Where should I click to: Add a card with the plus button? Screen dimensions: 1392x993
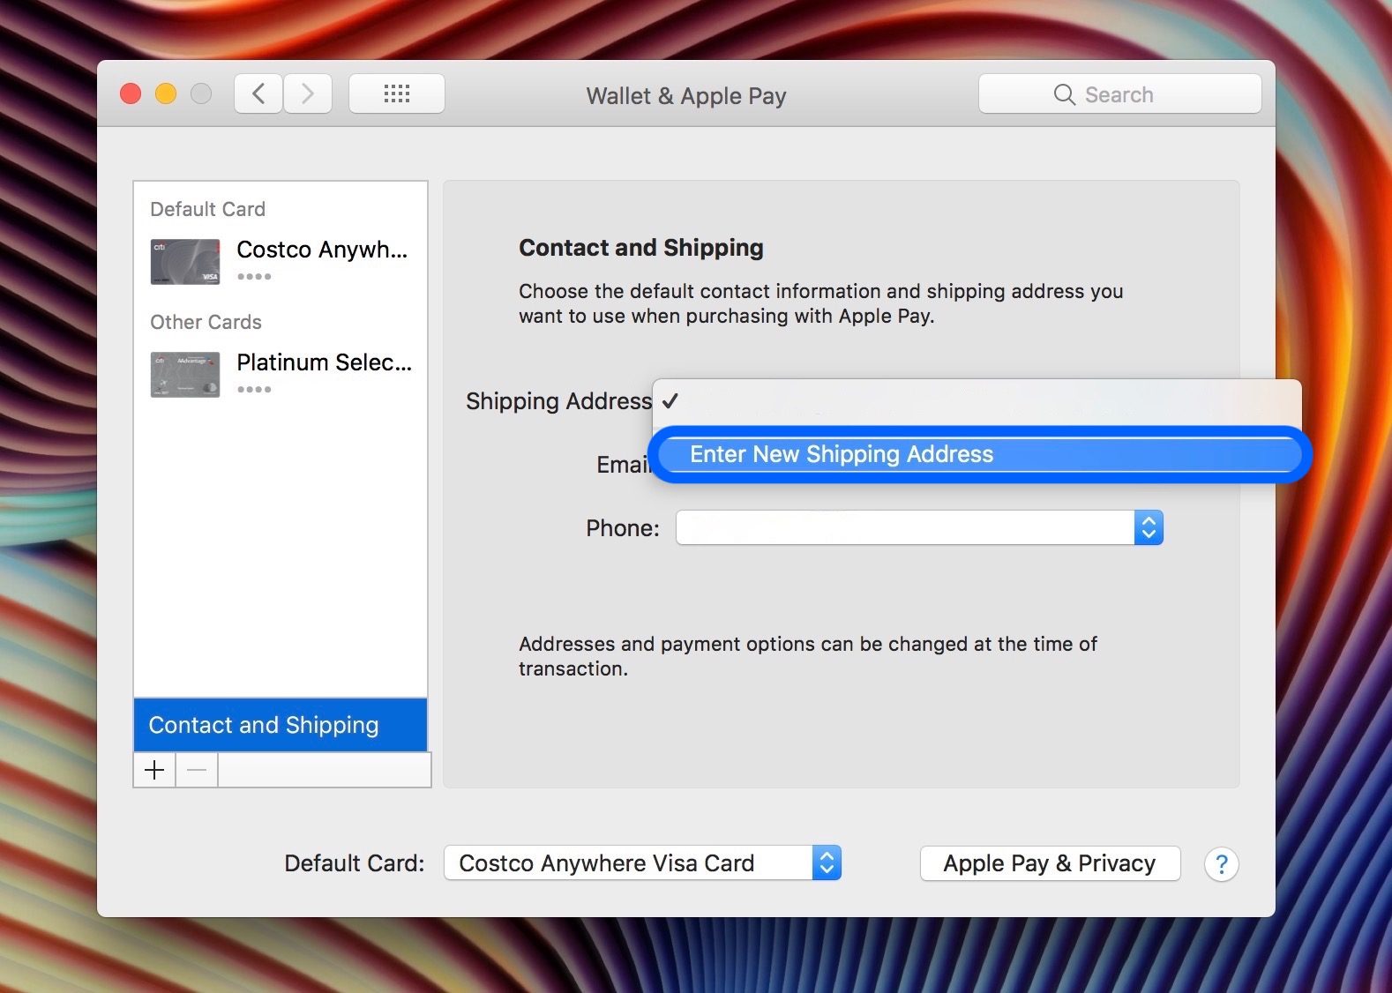tap(154, 770)
